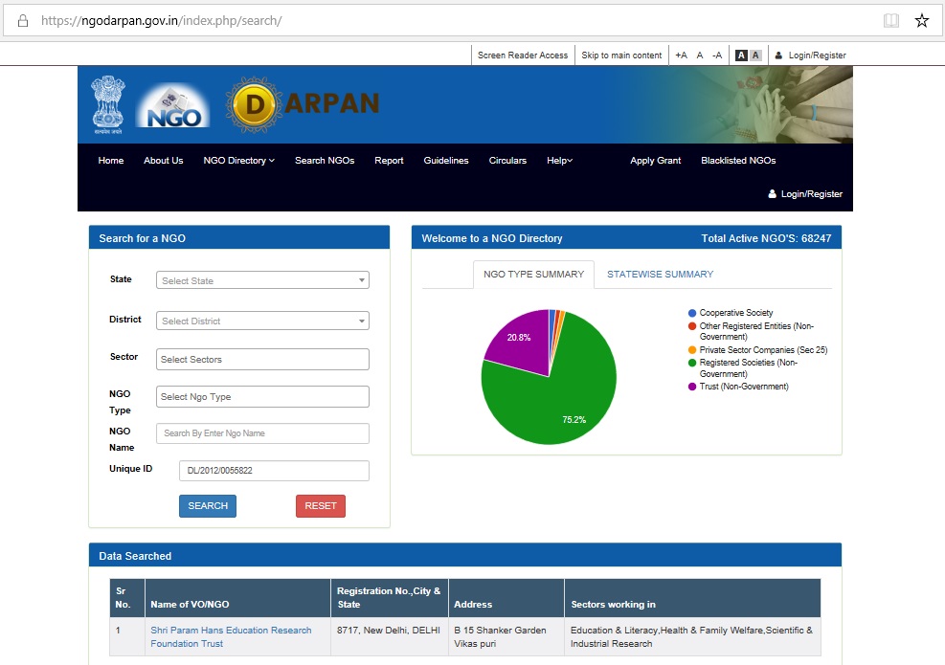Open the Select Ngo Type field
This screenshot has width=945, height=665.
[262, 397]
